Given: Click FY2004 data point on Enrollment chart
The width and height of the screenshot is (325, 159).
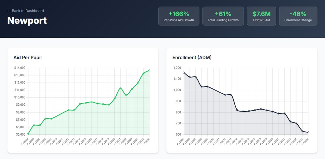Looking at the screenshot, I should click(184, 73).
